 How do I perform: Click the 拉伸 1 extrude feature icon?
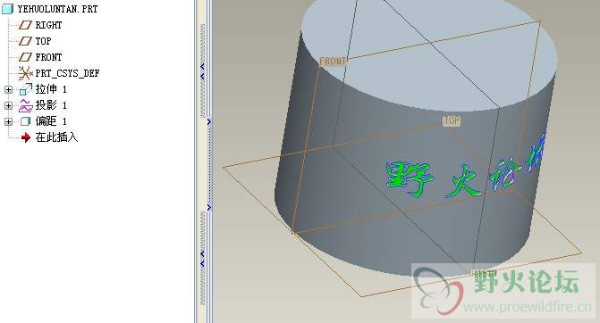(x=26, y=89)
